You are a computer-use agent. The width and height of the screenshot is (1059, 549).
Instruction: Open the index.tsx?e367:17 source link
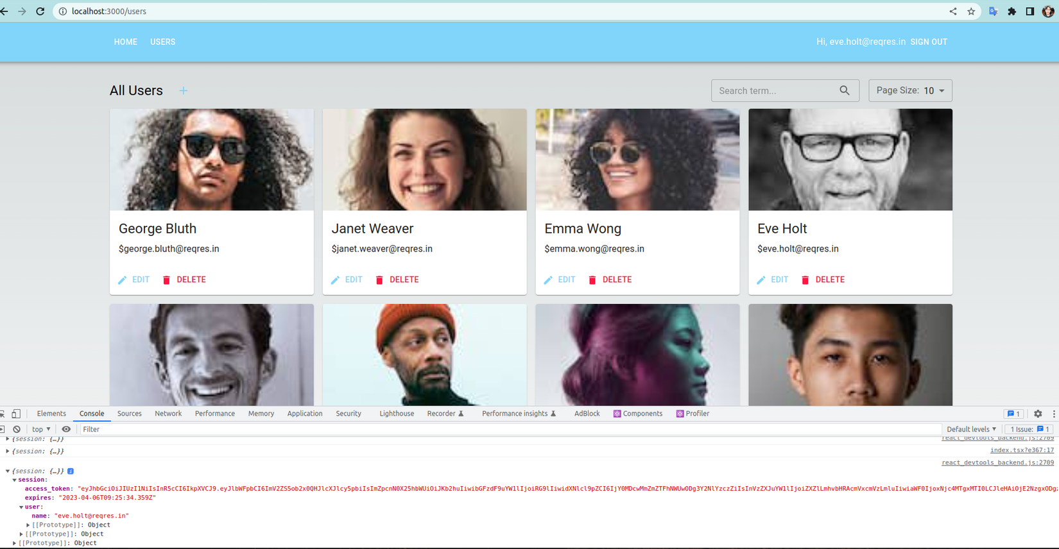pos(1022,450)
